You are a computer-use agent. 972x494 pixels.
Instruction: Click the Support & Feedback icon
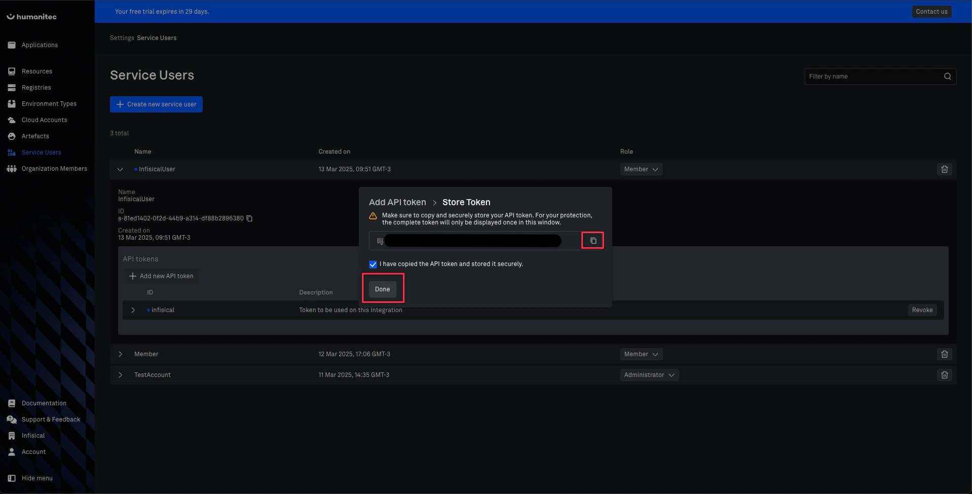pyautogui.click(x=12, y=420)
